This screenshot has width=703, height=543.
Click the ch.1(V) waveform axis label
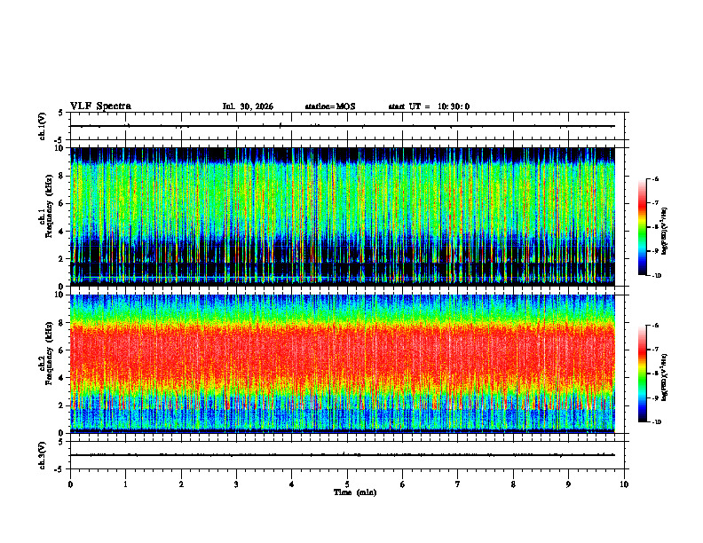pyautogui.click(x=43, y=126)
